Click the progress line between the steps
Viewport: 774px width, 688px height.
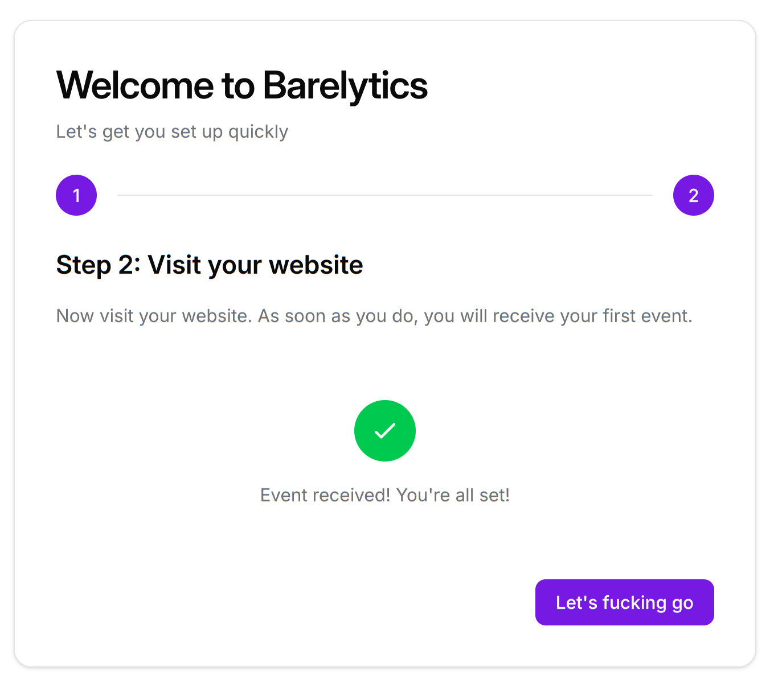click(x=384, y=195)
